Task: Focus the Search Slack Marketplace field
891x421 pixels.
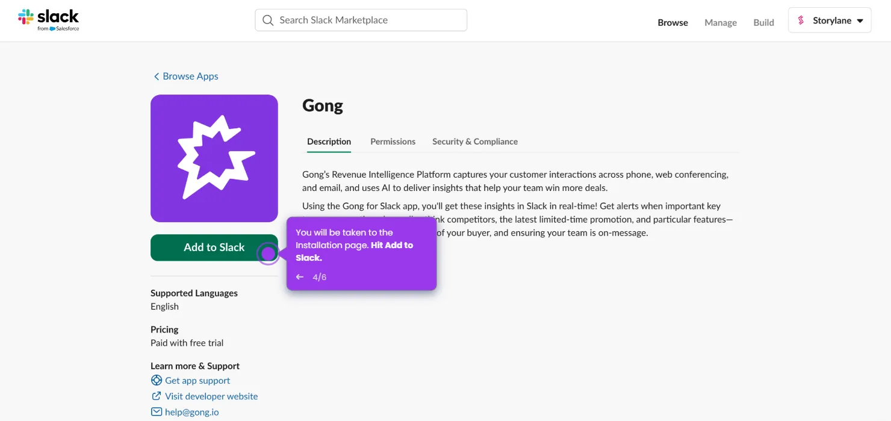Action: 361,20
